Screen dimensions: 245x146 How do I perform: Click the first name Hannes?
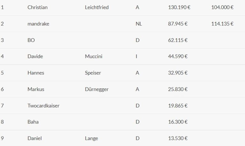(x=36, y=73)
